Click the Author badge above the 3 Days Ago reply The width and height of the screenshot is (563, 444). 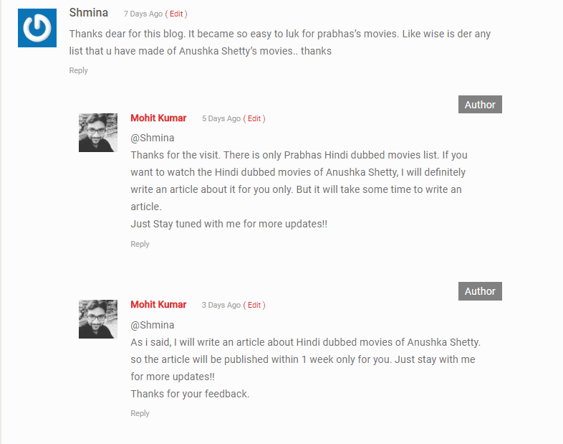coord(480,291)
